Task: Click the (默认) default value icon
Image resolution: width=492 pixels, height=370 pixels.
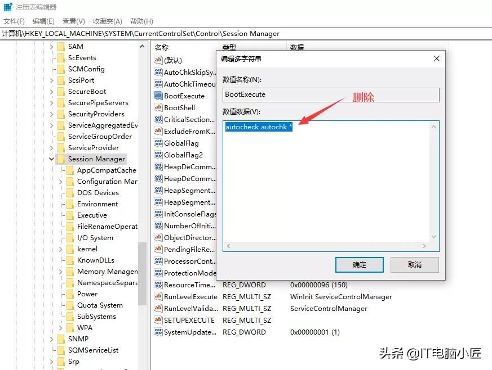Action: coord(158,60)
